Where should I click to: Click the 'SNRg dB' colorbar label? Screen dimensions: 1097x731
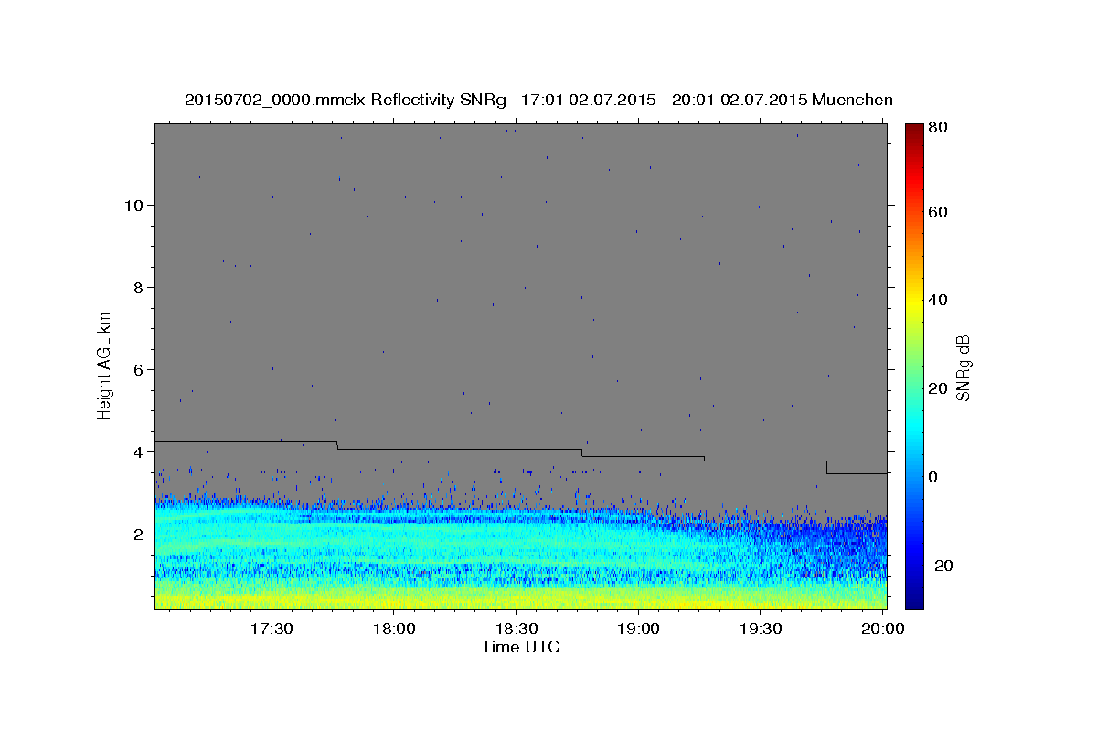pos(963,368)
